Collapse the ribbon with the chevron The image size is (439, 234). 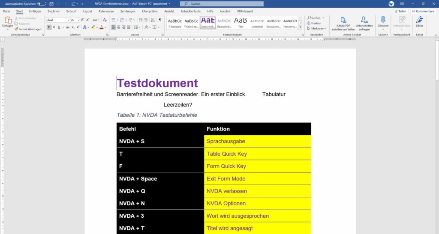point(436,35)
